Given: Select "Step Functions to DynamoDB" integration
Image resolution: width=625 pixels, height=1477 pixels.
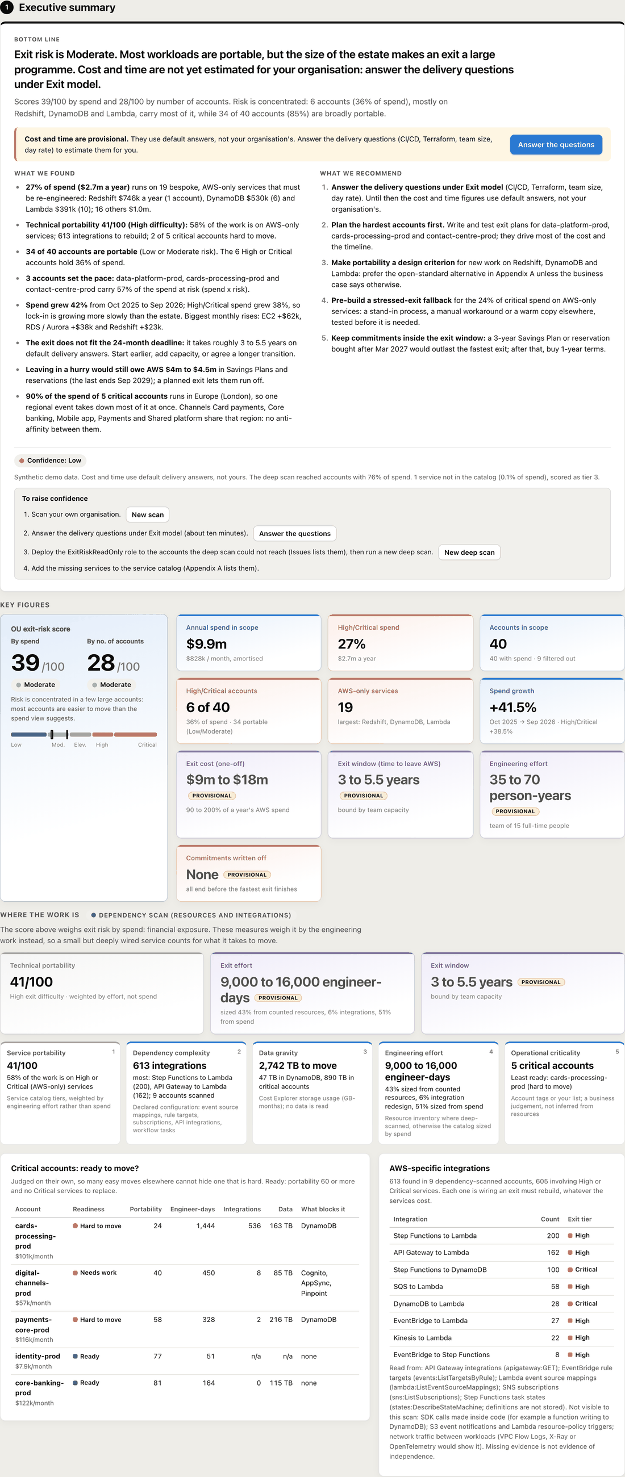Looking at the screenshot, I should 440,1269.
